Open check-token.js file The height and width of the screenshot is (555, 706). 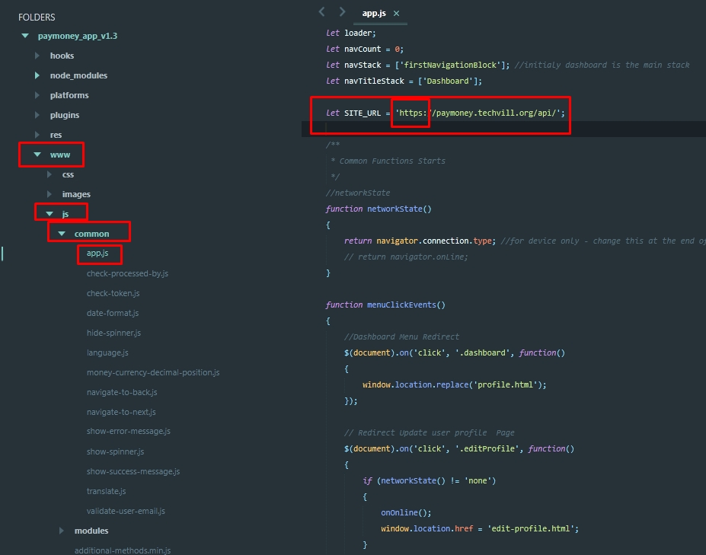113,293
